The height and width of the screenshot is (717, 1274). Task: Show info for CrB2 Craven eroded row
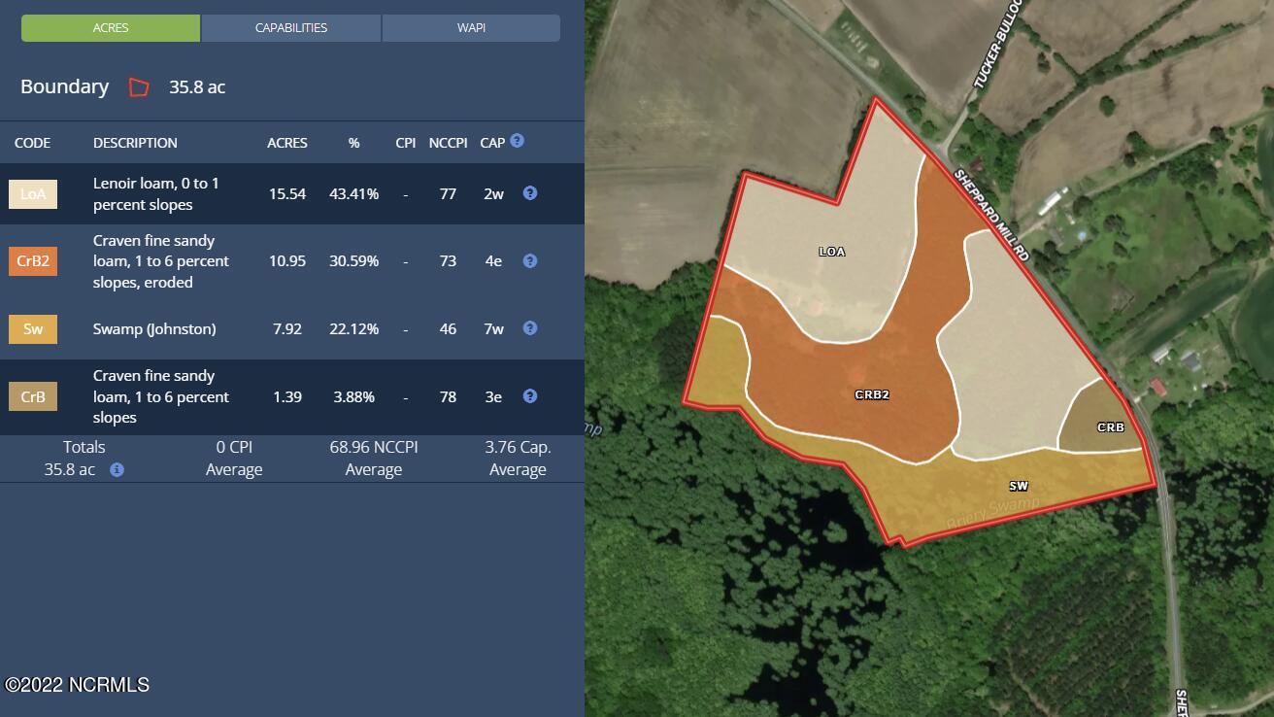pyautogui.click(x=530, y=260)
